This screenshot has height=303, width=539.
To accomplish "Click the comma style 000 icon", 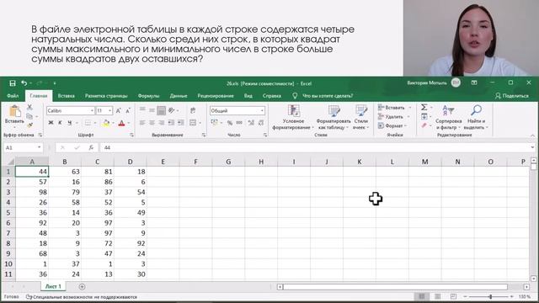I will (x=239, y=123).
